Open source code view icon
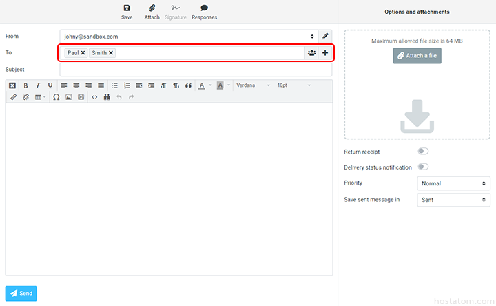Screen dimensions: 496x306 (94, 97)
